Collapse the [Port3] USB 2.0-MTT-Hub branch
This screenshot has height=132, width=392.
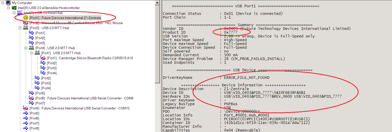(x=20, y=28)
